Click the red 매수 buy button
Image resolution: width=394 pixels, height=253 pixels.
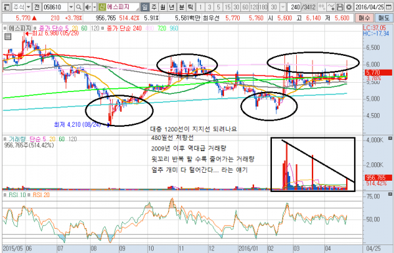(x=364, y=18)
